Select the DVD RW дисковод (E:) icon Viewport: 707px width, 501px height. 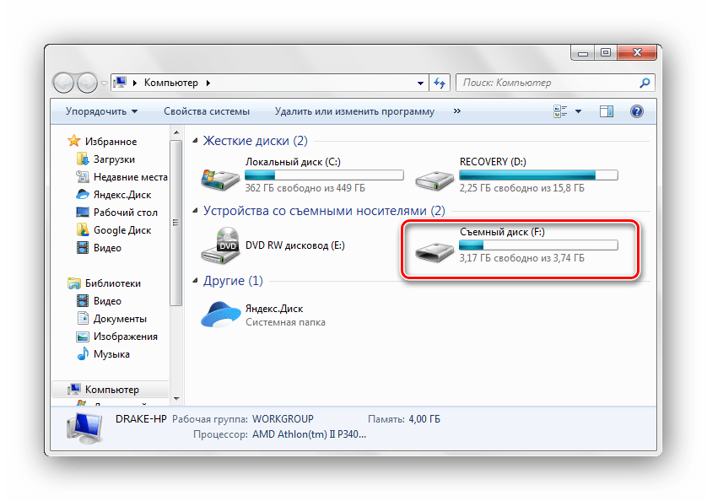click(220, 245)
